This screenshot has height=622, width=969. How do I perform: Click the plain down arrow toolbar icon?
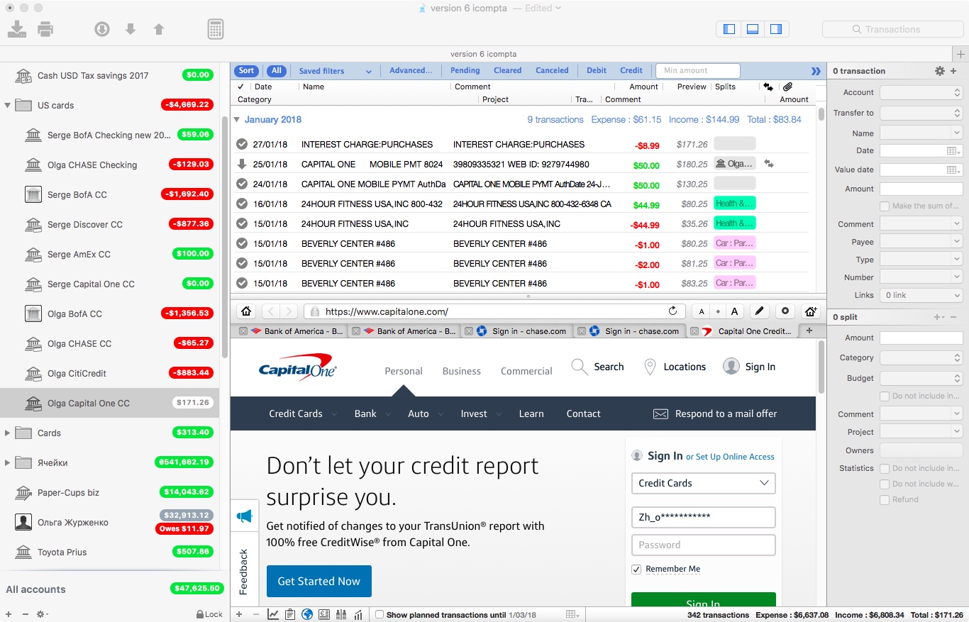131,29
